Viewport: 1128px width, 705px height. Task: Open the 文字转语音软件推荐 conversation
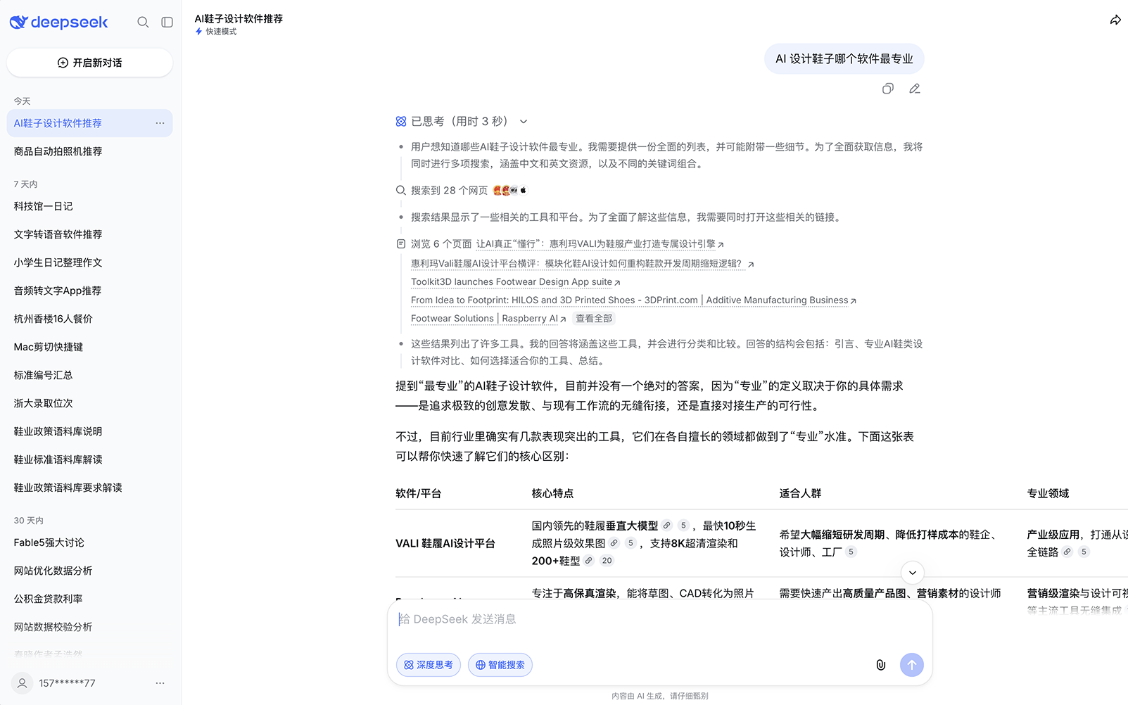[x=89, y=234]
